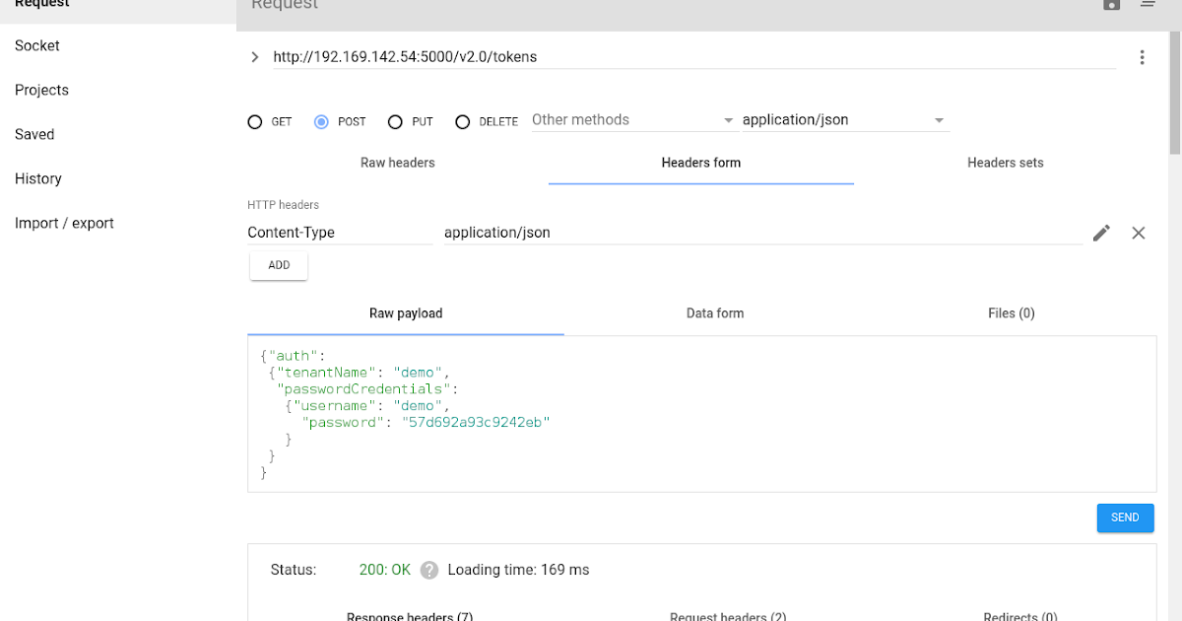This screenshot has height=621, width=1182.
Task: Expand the URL details chevron
Action: [x=255, y=57]
